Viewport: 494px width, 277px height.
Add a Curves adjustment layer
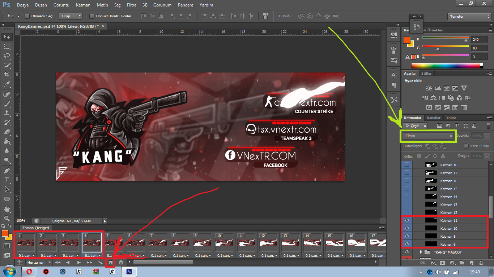447,88
